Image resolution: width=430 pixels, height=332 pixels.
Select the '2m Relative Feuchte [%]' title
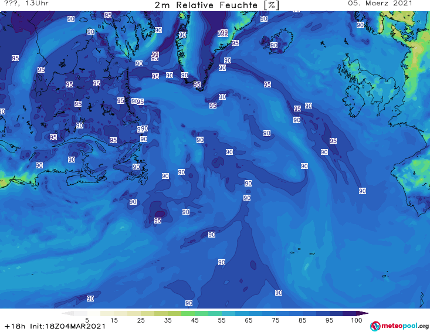click(x=216, y=5)
